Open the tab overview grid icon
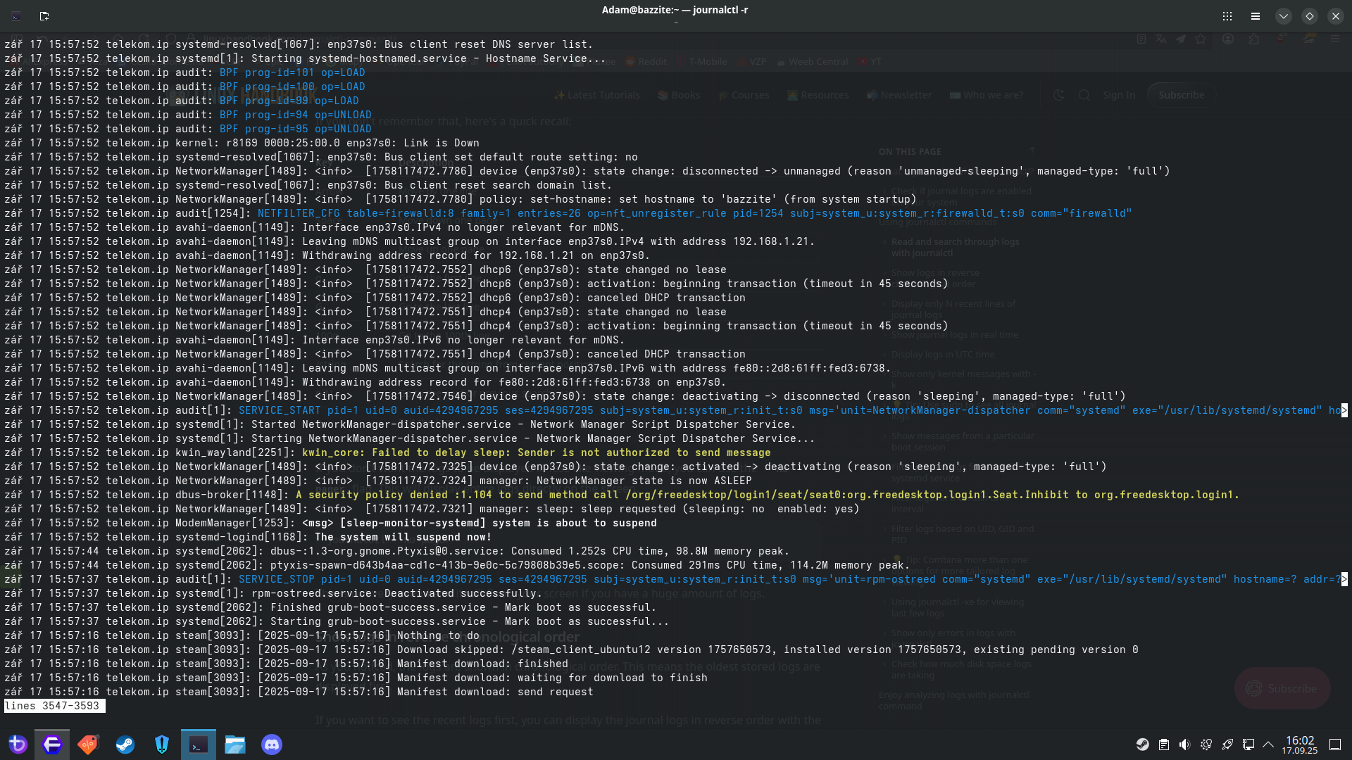 [x=1227, y=15]
